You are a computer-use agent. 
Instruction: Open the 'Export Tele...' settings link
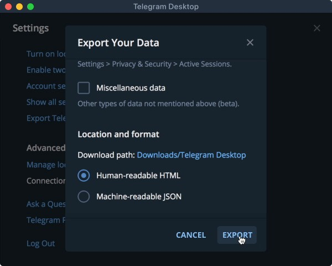[46, 119]
